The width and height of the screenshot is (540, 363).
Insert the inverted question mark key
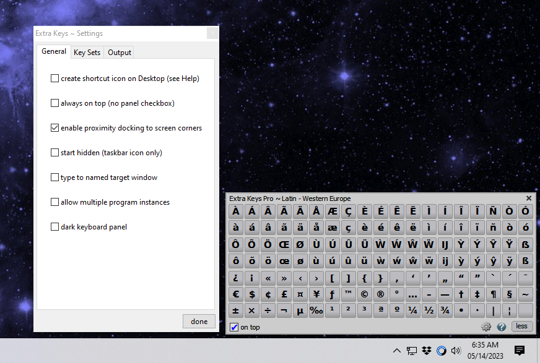pyautogui.click(x=235, y=278)
